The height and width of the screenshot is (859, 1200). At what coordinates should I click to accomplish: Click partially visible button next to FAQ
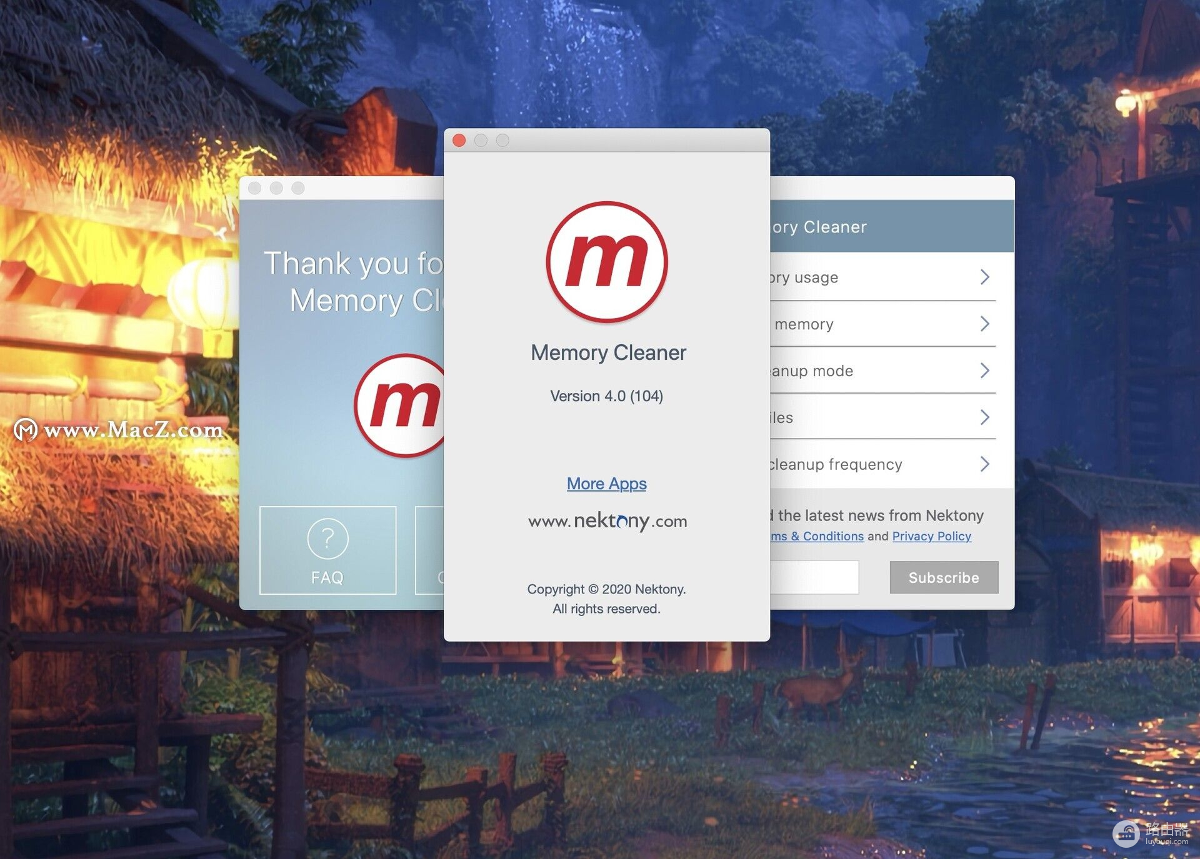pyautogui.click(x=430, y=550)
